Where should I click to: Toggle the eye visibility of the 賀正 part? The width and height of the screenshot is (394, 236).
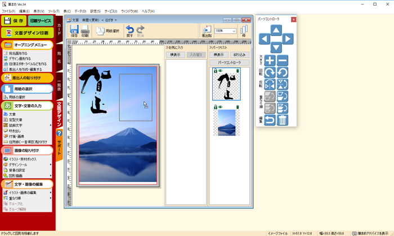[220, 71]
